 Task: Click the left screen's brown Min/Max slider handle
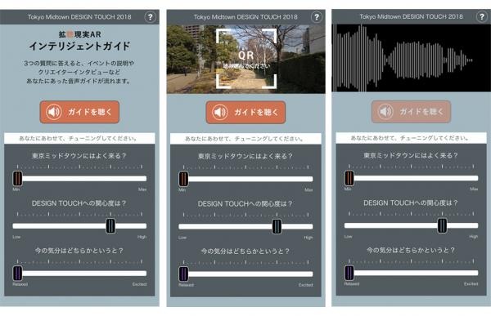point(17,179)
